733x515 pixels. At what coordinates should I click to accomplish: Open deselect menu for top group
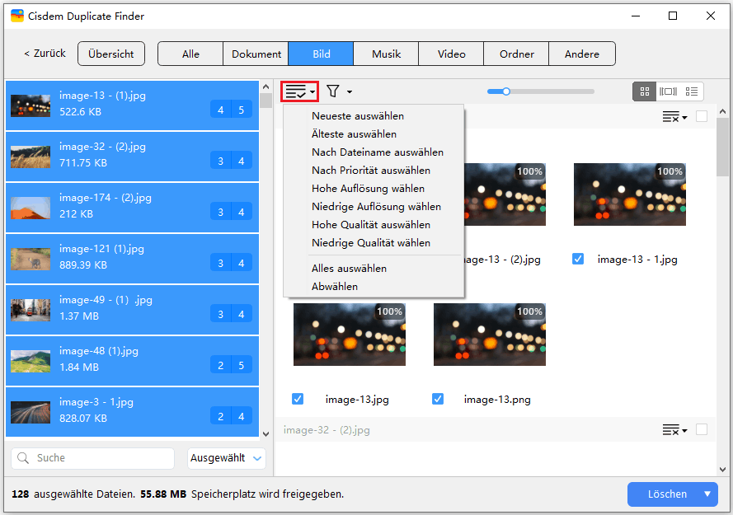[674, 117]
